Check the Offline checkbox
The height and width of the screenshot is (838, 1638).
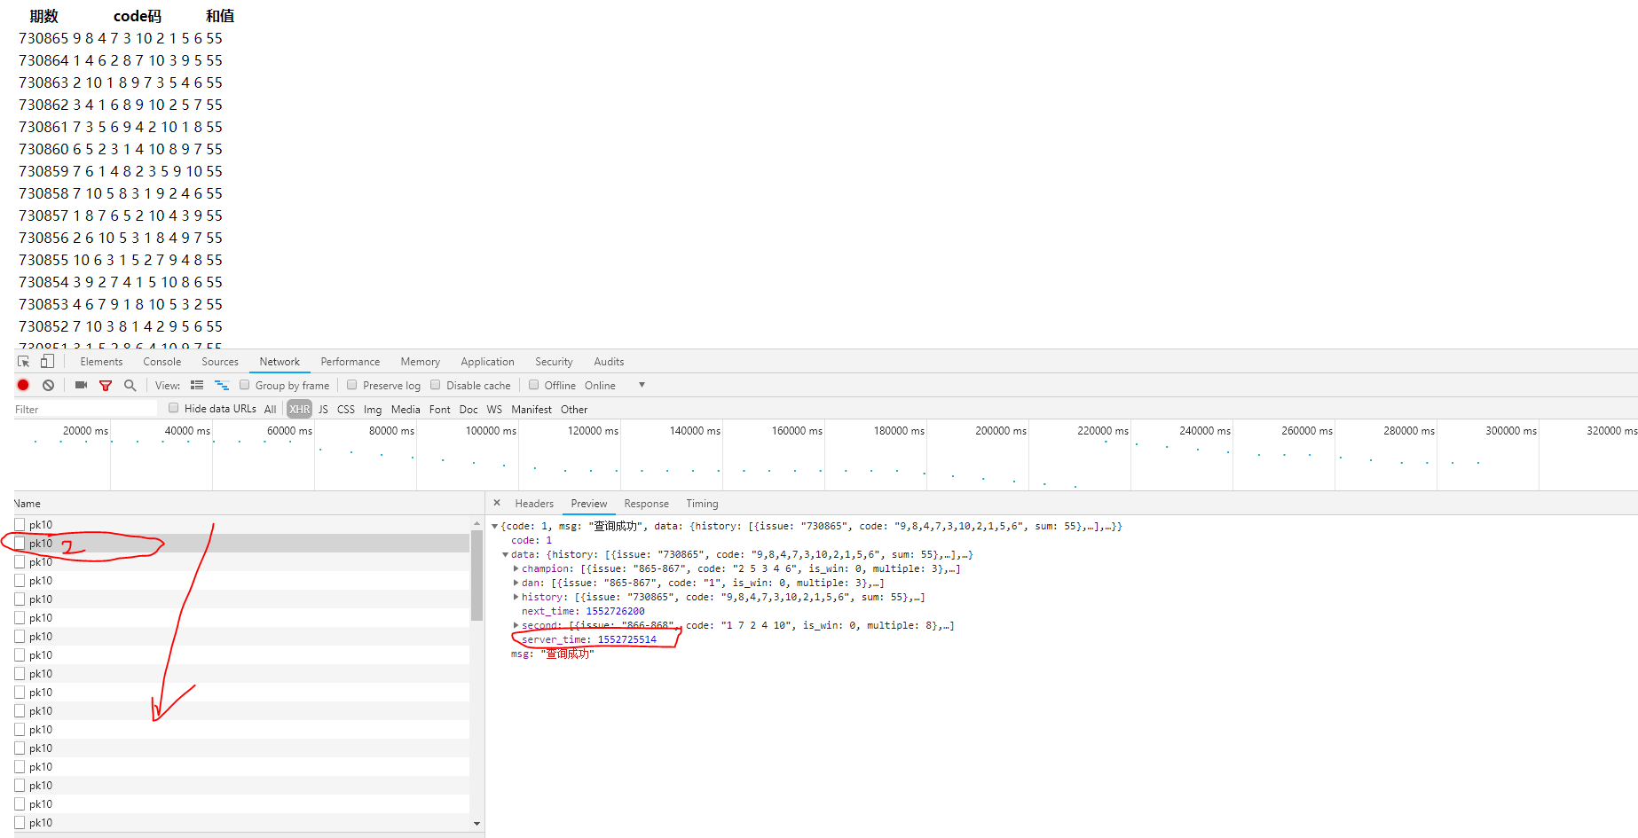tap(533, 385)
